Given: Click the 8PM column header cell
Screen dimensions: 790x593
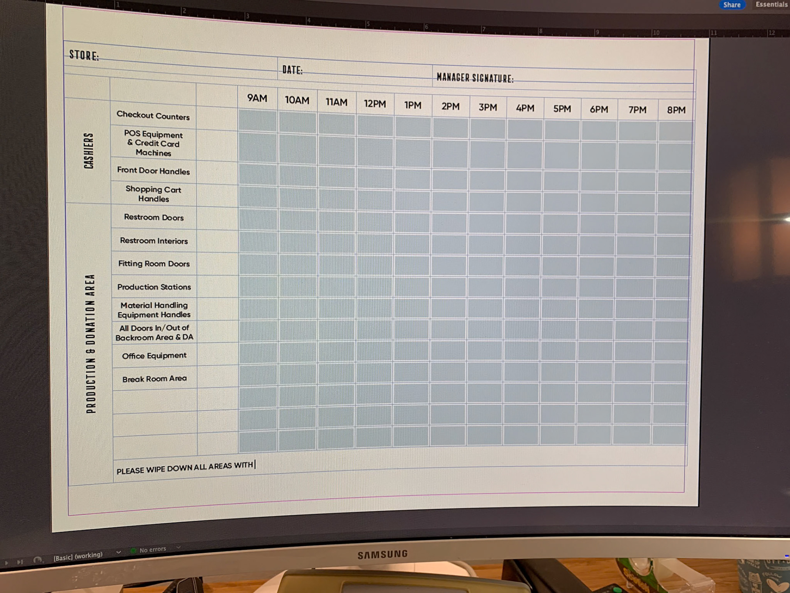Looking at the screenshot, I should (x=676, y=110).
